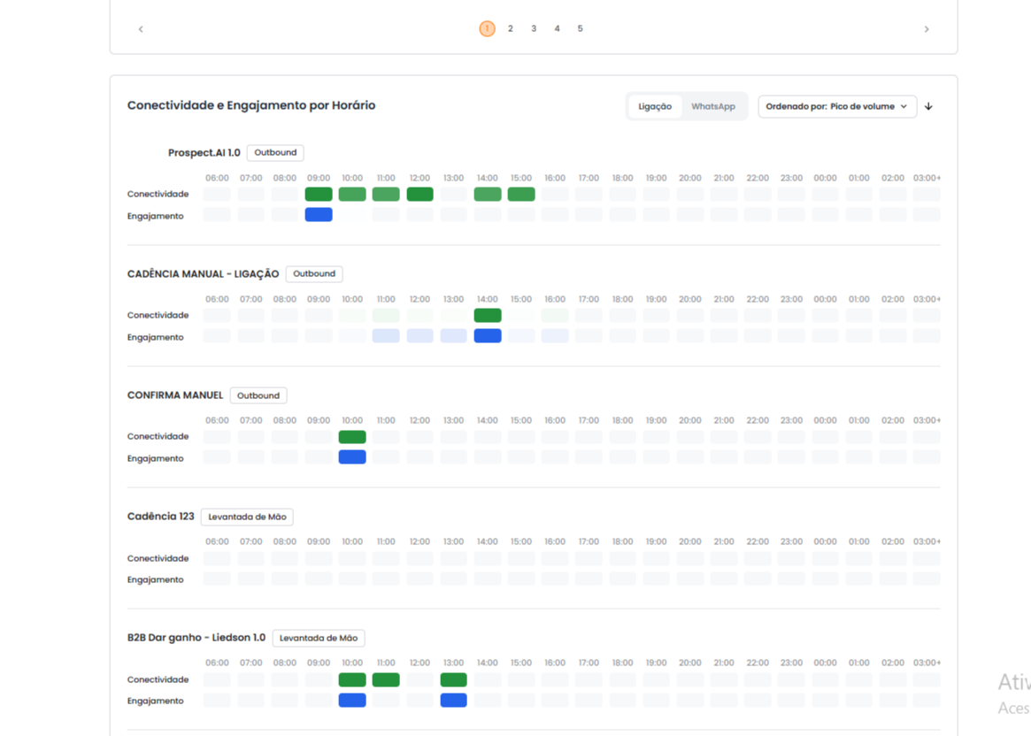Click the Outbound tag beside CONFIRMA MANUEL
1031x736 pixels.
[258, 395]
